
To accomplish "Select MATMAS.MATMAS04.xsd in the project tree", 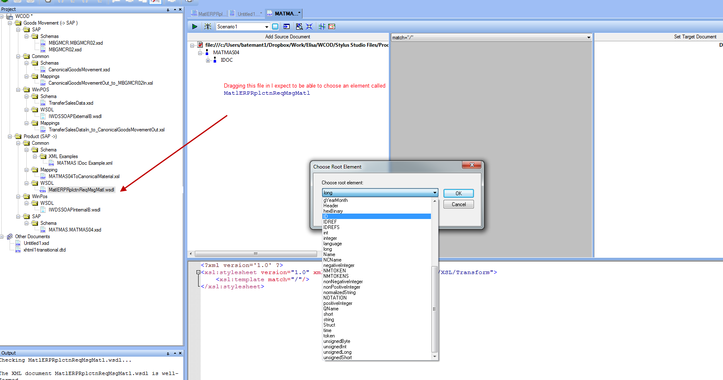I will 75,230.
